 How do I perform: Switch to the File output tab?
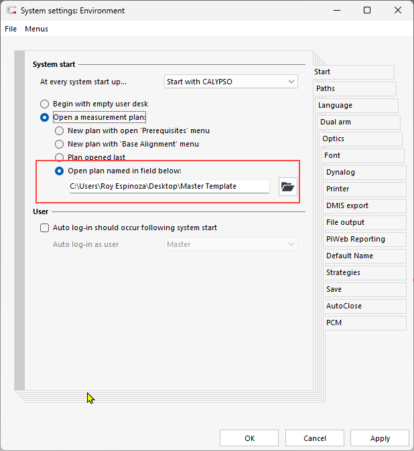(366, 222)
